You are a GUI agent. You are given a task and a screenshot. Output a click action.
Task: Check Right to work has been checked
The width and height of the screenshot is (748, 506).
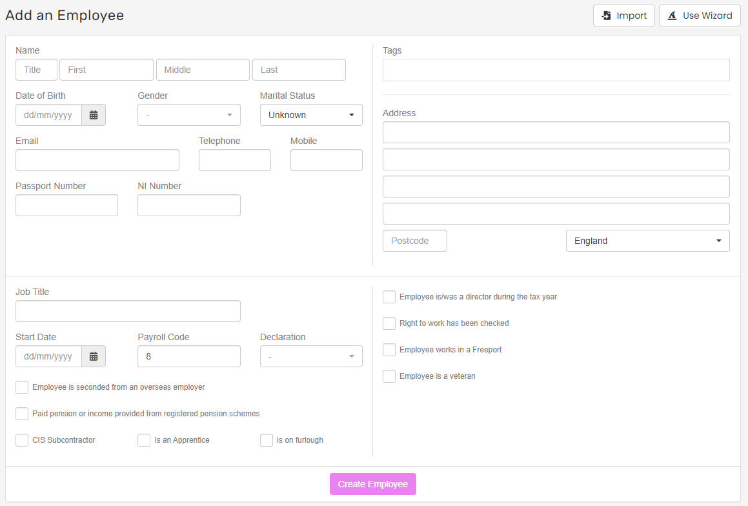click(389, 323)
